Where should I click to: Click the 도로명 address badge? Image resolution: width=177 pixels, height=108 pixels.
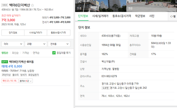point(105,88)
